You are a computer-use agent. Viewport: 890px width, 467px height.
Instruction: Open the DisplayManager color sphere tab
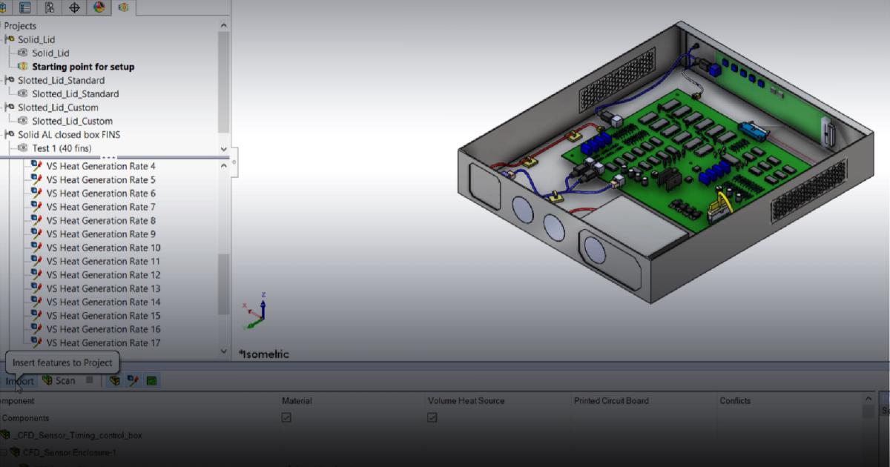(99, 7)
